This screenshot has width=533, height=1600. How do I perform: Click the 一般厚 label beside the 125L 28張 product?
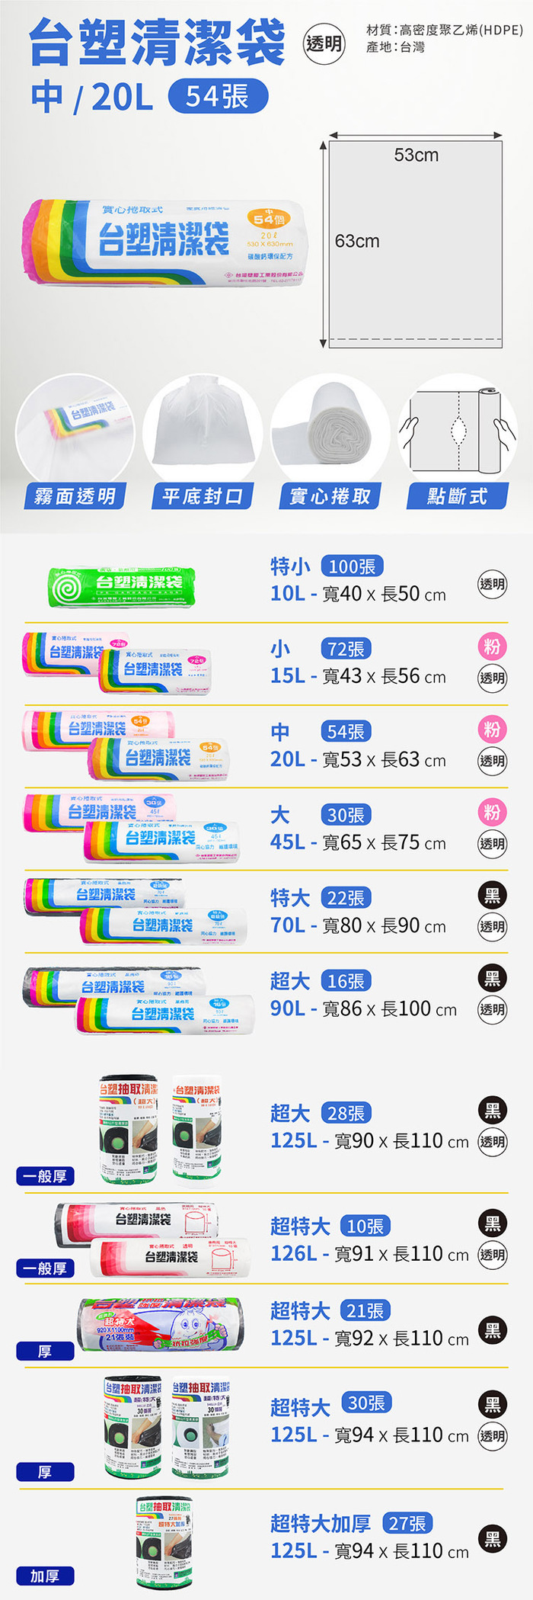(45, 1176)
